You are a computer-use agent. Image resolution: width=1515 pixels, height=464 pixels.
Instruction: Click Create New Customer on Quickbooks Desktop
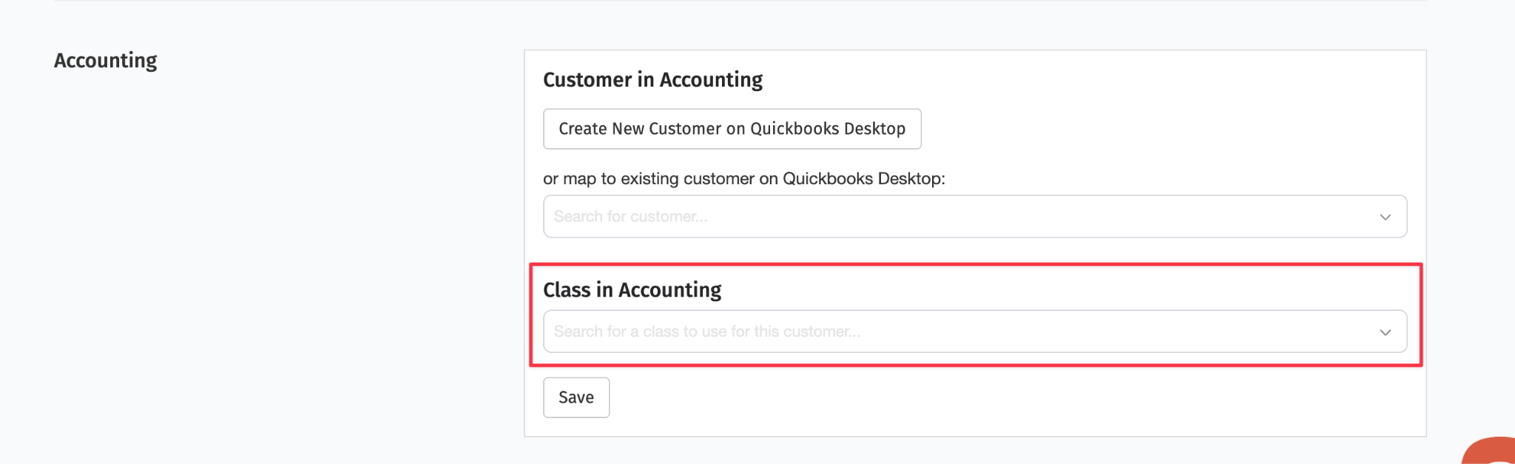732,129
